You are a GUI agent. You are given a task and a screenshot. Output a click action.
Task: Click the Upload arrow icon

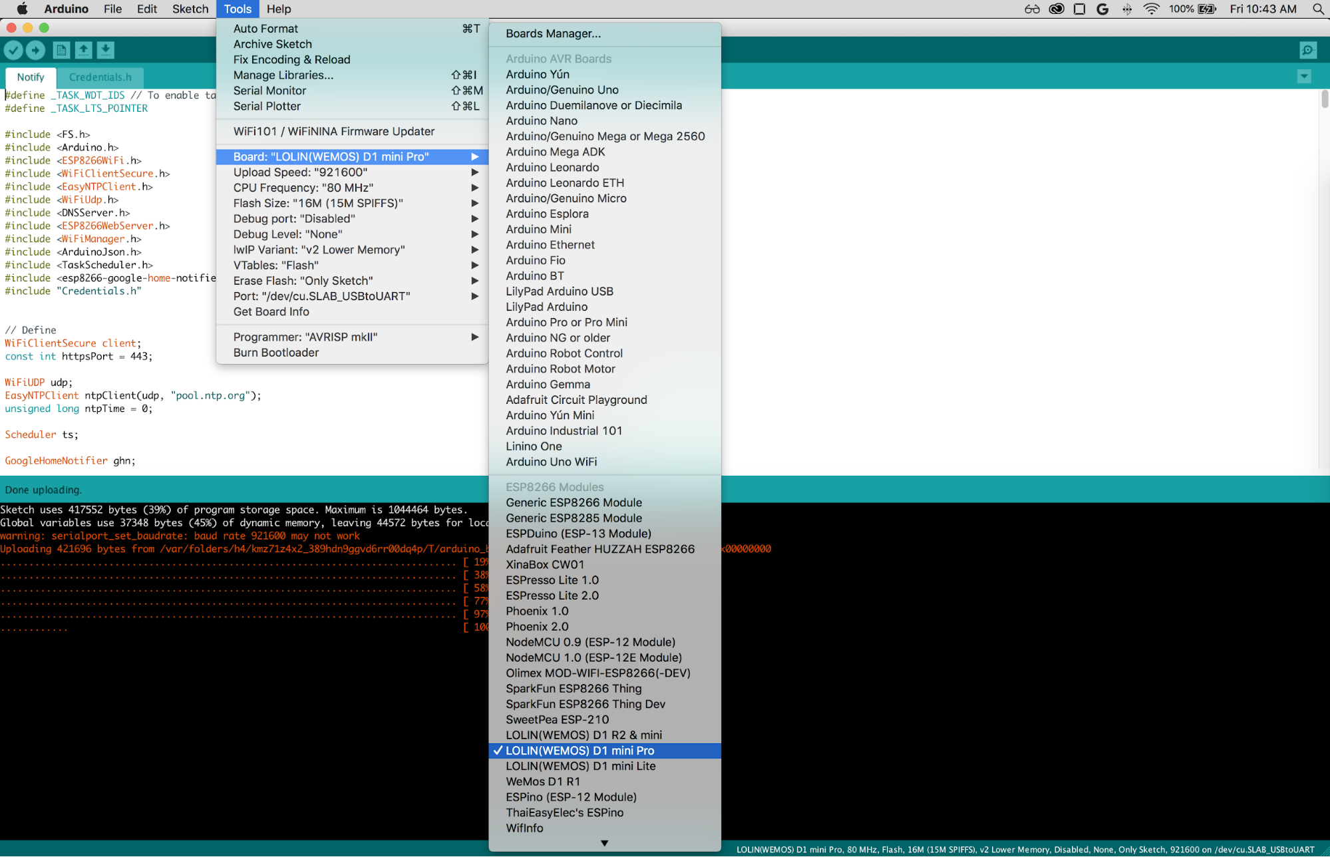point(36,50)
